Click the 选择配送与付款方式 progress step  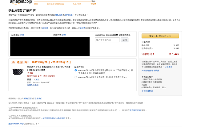(x=55, y=4)
